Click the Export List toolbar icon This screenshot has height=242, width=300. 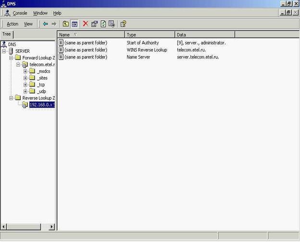point(112,24)
